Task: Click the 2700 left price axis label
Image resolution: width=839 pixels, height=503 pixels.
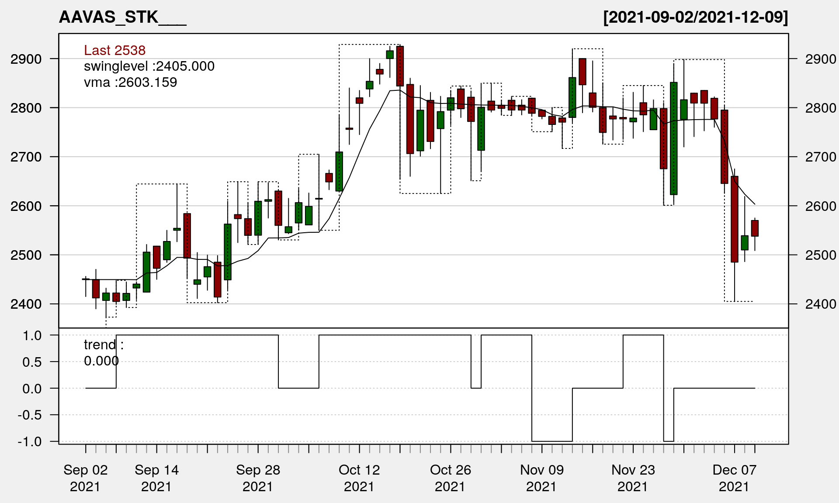Action: [26, 157]
